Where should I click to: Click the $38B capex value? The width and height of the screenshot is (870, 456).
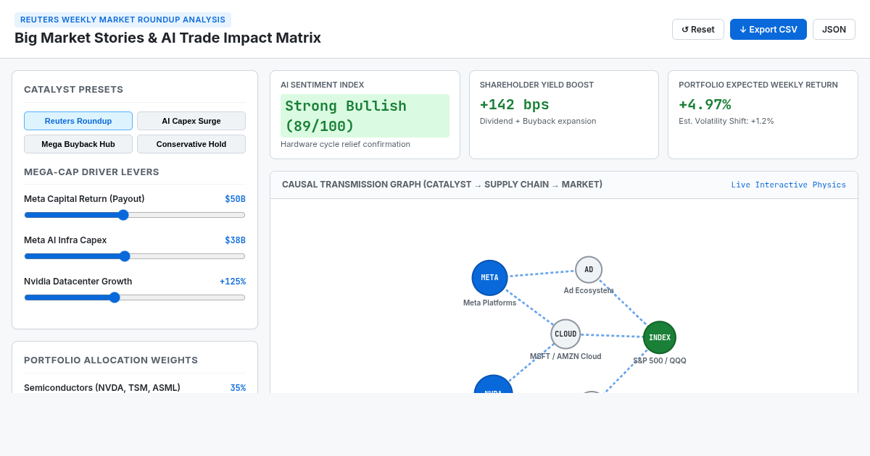click(235, 240)
